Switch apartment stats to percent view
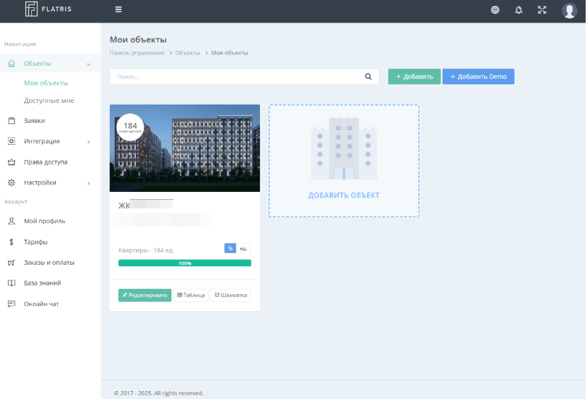 230,248
